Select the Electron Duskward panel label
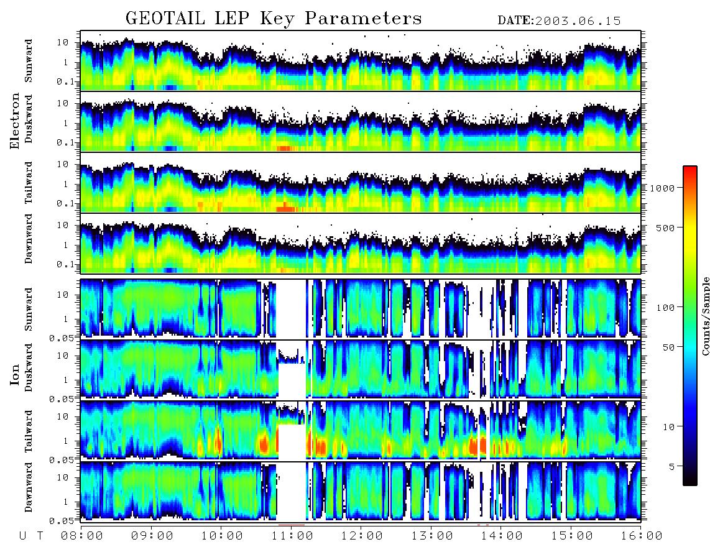This screenshot has width=710, height=547. [29, 119]
